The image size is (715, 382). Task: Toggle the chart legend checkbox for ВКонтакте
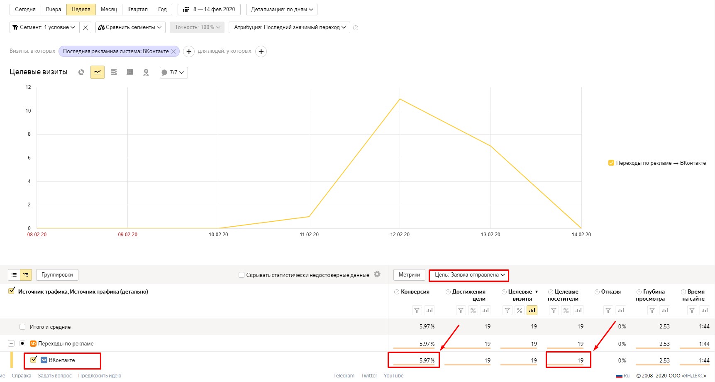[x=611, y=163]
